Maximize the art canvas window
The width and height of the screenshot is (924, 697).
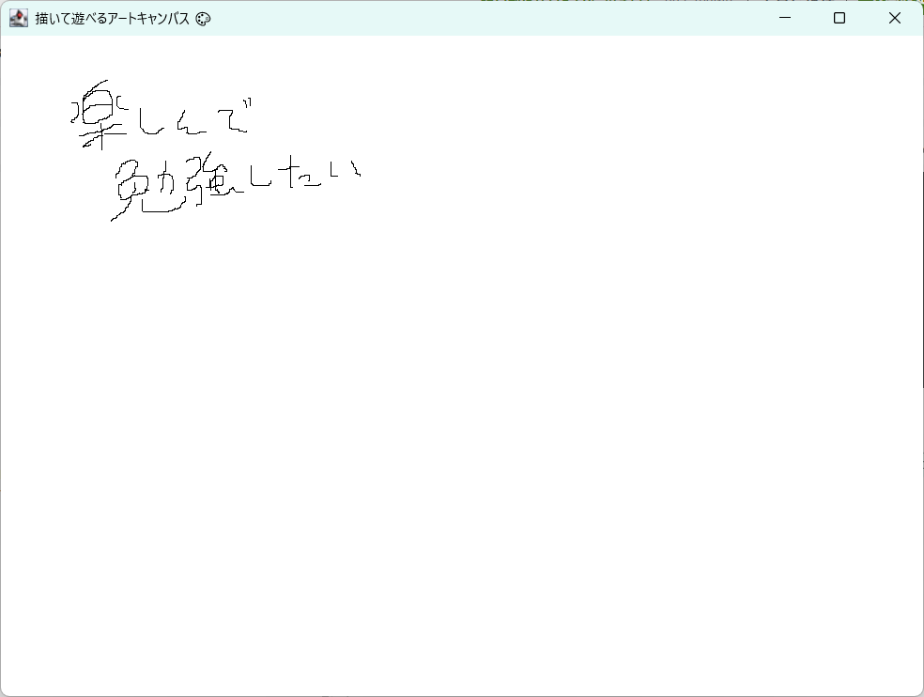tap(839, 18)
